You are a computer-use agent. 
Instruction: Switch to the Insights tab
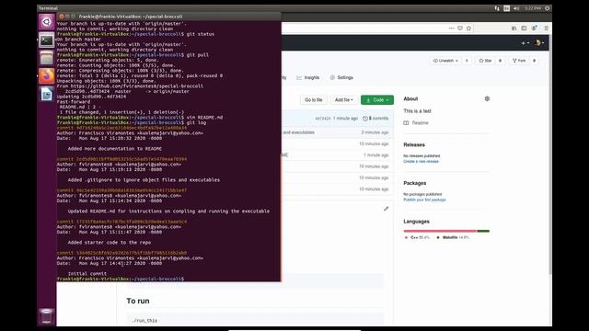click(307, 77)
